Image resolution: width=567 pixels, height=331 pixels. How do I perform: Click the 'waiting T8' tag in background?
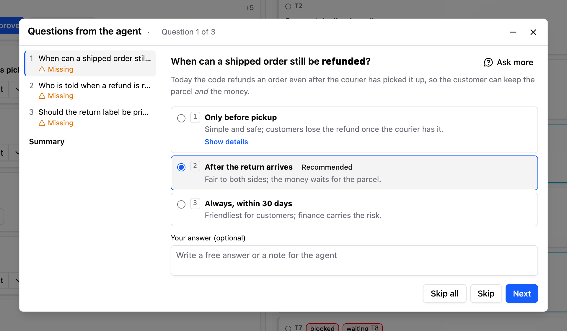[362, 328]
